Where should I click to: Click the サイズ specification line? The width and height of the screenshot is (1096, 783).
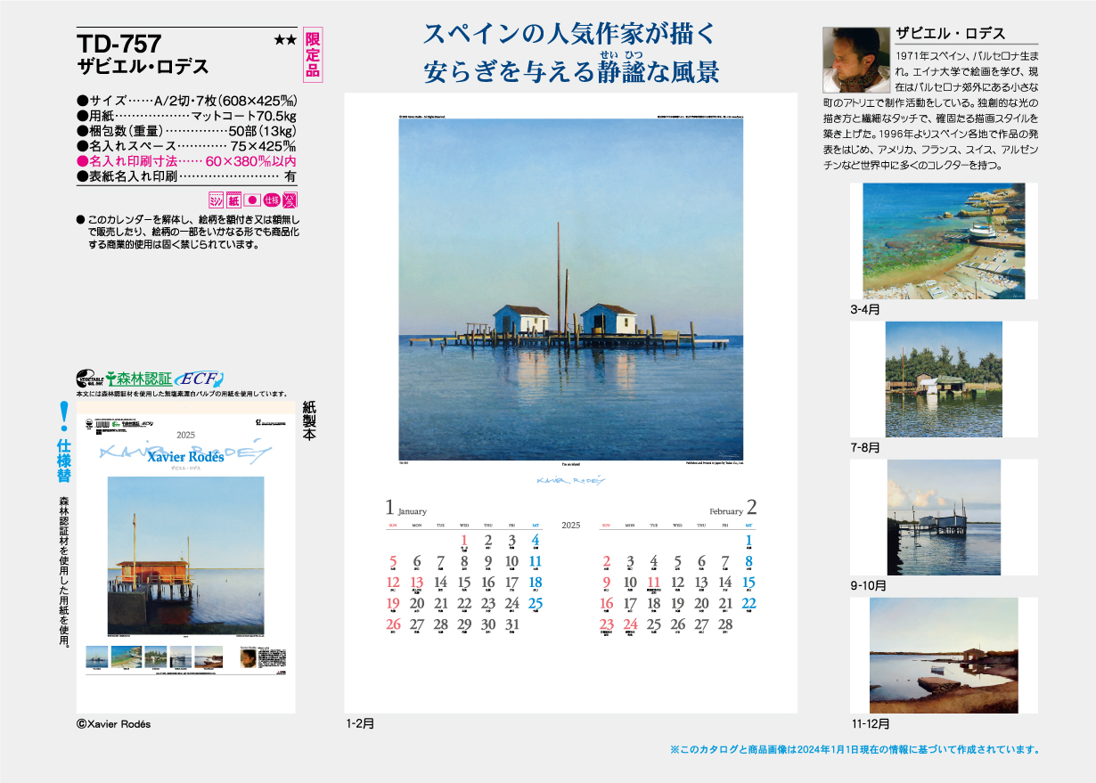pos(187,101)
